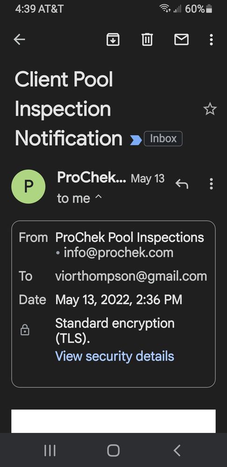Image resolution: width=227 pixels, height=467 pixels.
Task: Toggle the importance marker beside Inbox label
Action: tap(136, 140)
